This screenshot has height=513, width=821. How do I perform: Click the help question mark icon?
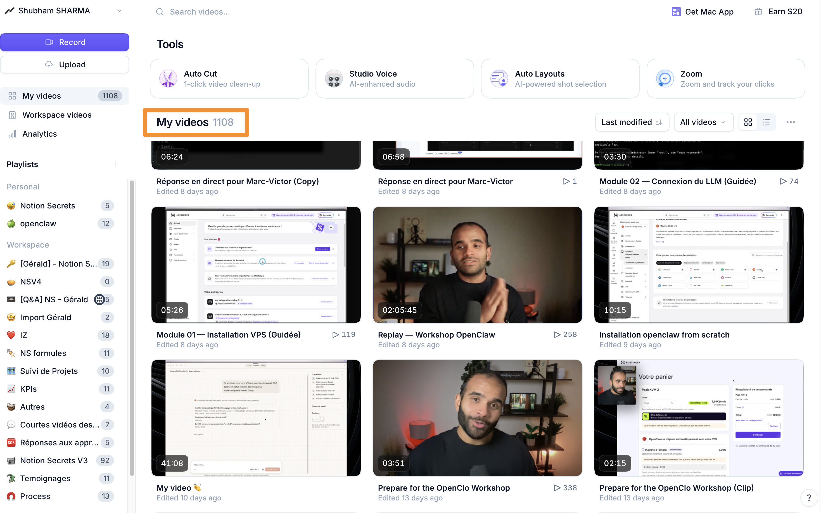click(809, 497)
